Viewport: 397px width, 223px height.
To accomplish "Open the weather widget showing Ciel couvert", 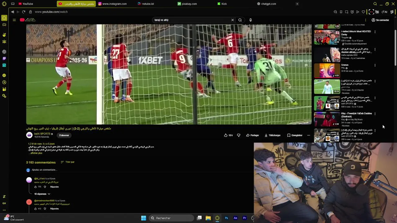I will pos(14,218).
